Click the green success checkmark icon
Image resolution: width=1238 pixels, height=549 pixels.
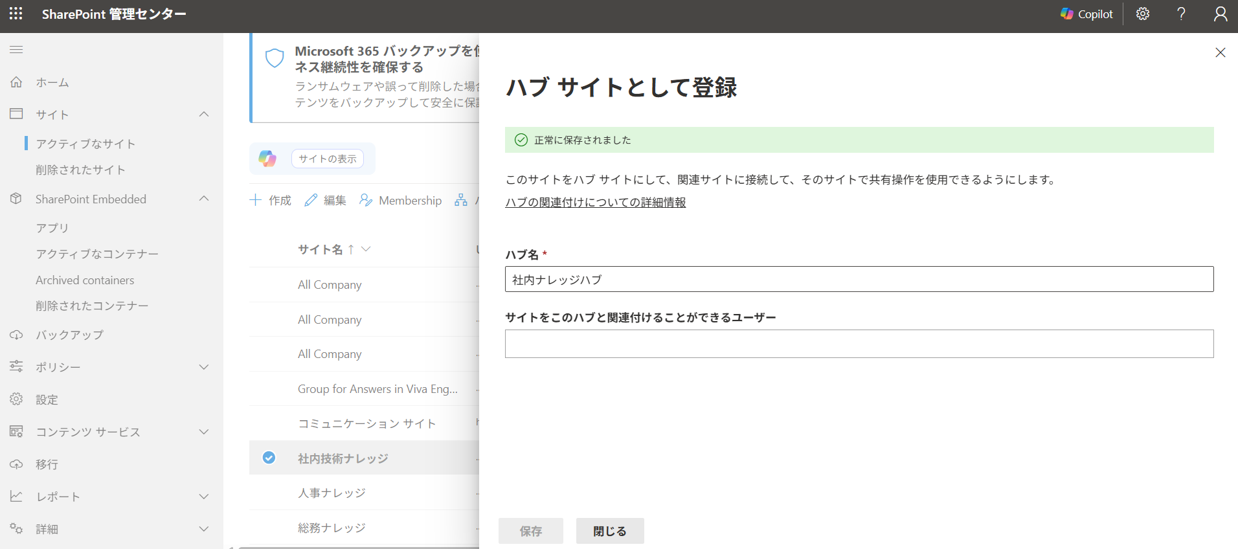(x=521, y=140)
